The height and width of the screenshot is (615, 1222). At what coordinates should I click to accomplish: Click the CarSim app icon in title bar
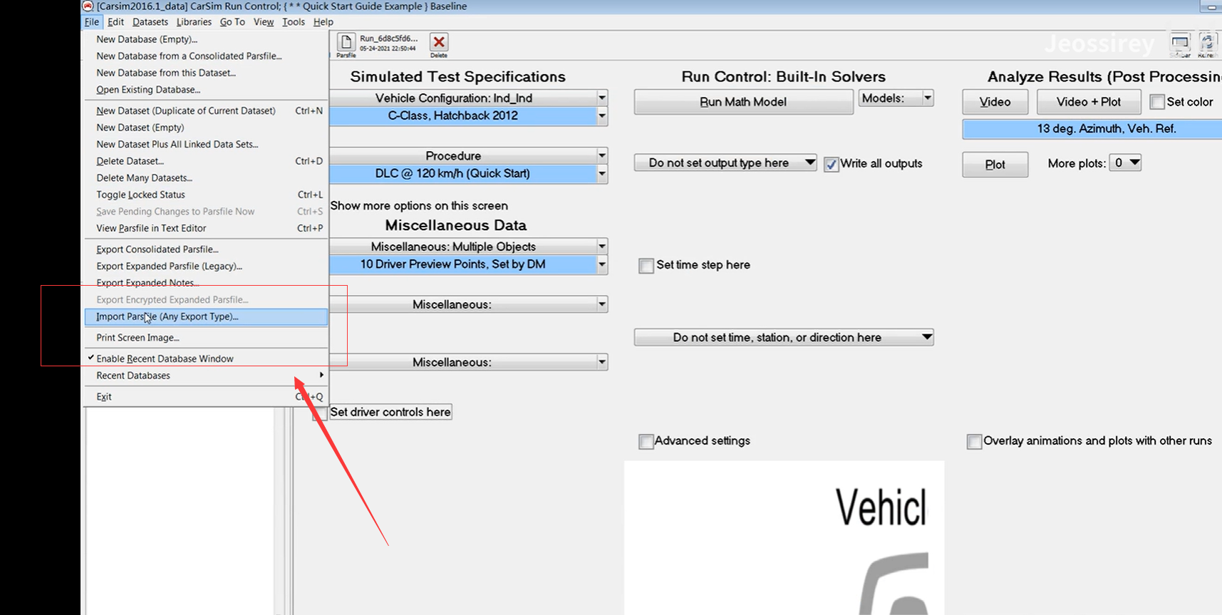click(x=88, y=6)
